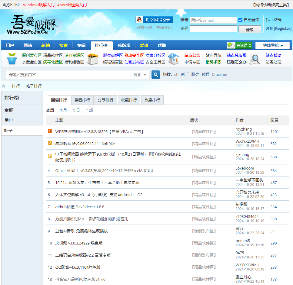293x285 pixels.
Task: Open the 招聘求职 link
Action: (x=213, y=62)
